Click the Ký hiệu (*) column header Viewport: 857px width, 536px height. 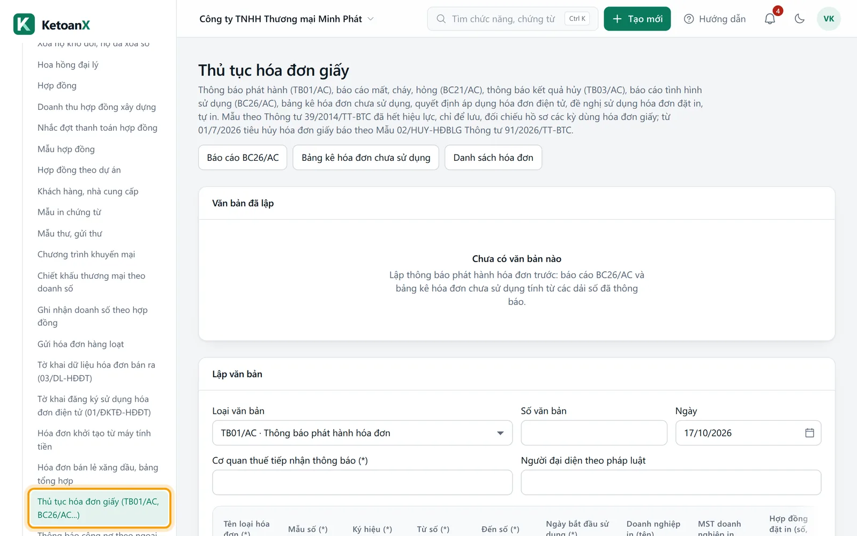click(x=372, y=529)
